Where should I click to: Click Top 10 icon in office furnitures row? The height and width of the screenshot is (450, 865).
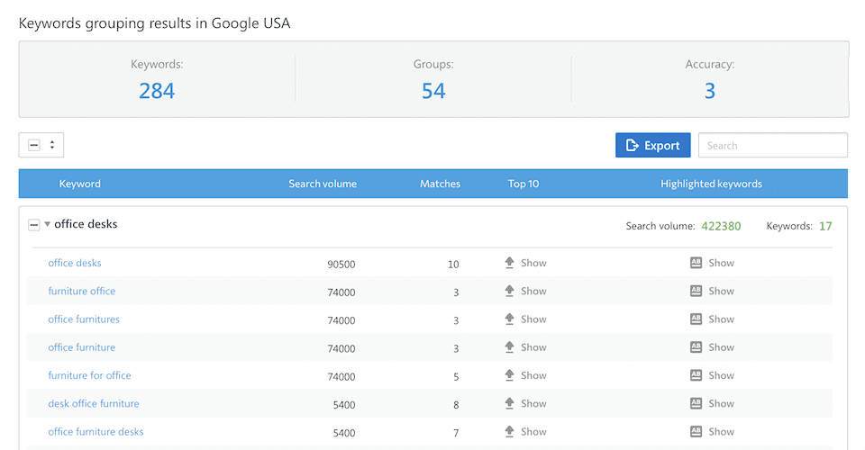click(x=509, y=319)
